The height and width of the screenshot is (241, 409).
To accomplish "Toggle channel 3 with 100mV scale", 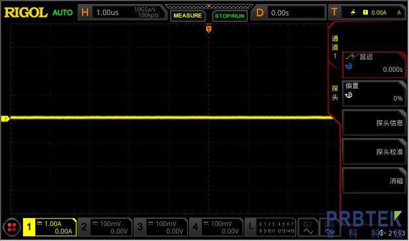I will pyautogui.click(x=160, y=227).
